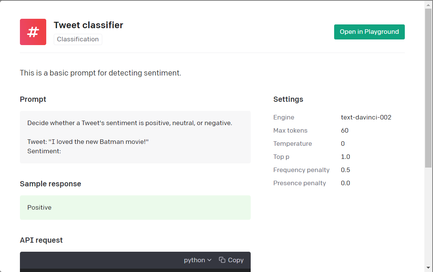Image resolution: width=433 pixels, height=272 pixels.
Task: Click the Engine value text-davinci-002
Action: [366, 117]
